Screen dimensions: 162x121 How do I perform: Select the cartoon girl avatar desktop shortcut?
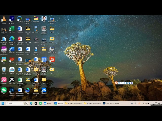[44, 19]
